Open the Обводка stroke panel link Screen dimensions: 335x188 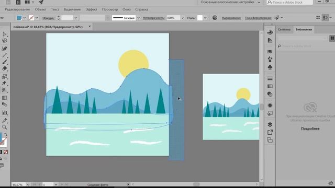pyautogui.click(x=48, y=18)
